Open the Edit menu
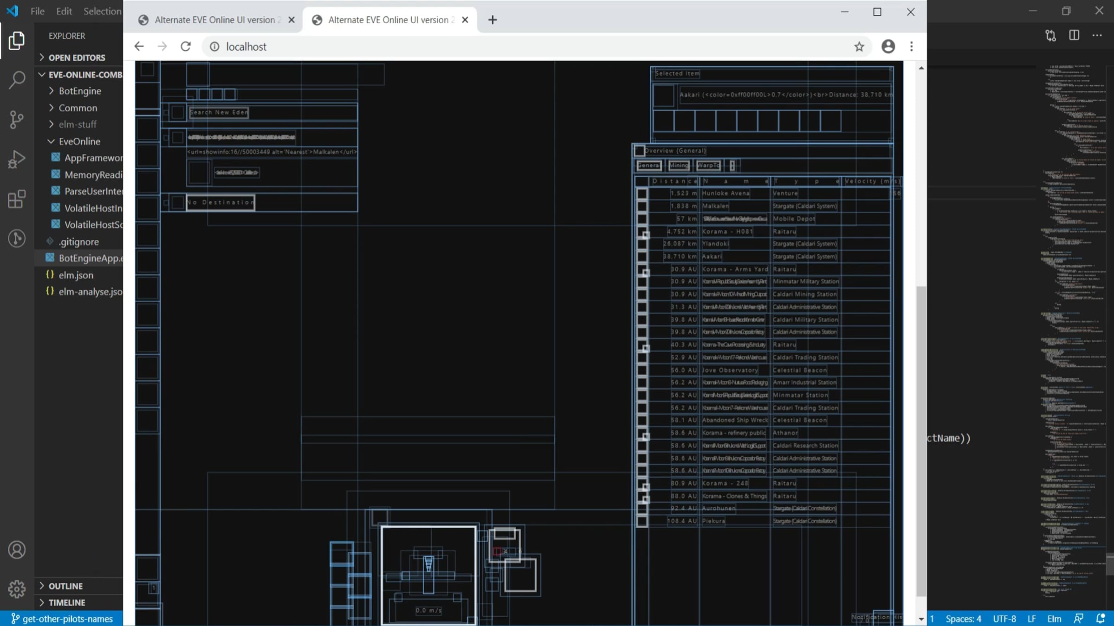 point(64,11)
